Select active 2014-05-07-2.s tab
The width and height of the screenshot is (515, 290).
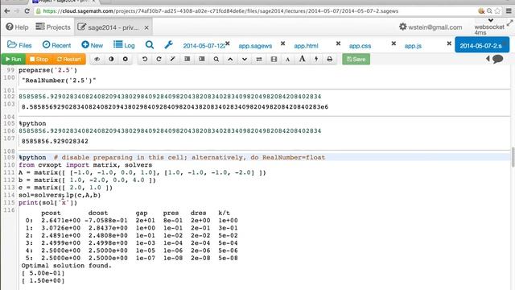482,45
